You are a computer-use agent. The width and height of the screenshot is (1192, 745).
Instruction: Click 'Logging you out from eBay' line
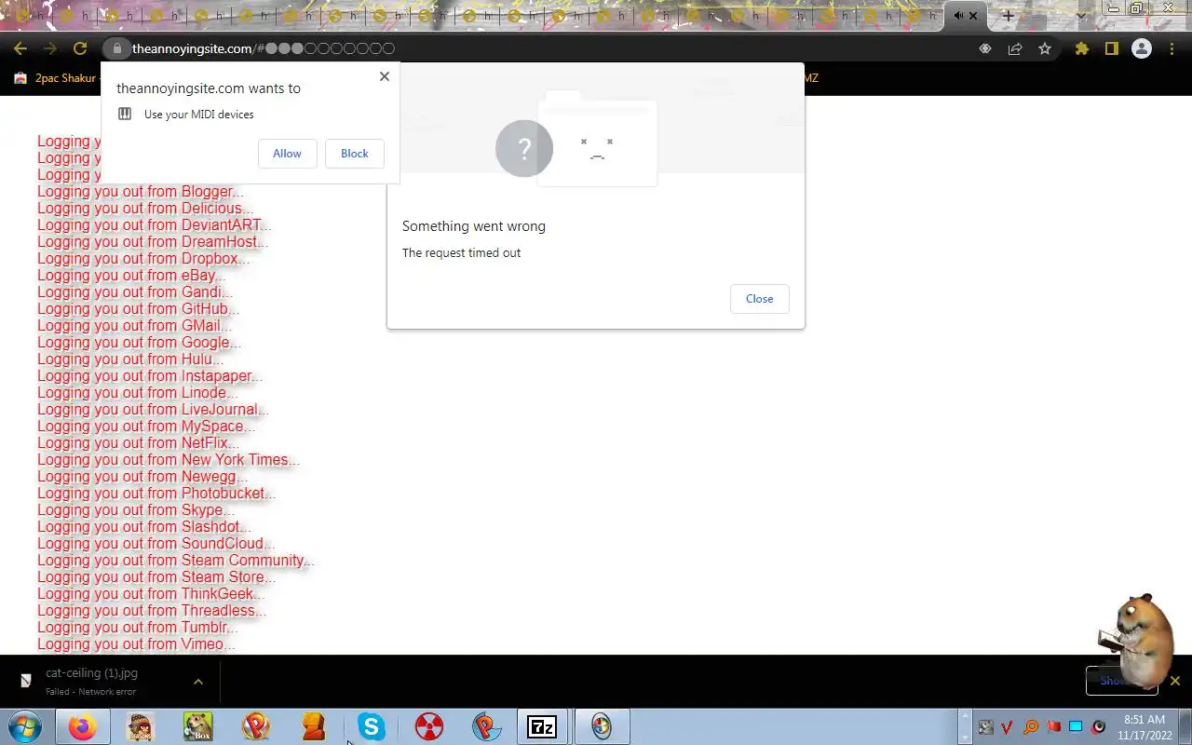pyautogui.click(x=131, y=276)
